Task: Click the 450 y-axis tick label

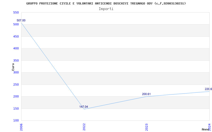Action: click(16, 36)
